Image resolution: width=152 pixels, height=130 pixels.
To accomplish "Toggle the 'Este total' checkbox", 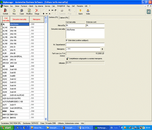I will [66, 40].
